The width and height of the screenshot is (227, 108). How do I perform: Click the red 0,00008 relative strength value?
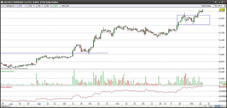223,86
